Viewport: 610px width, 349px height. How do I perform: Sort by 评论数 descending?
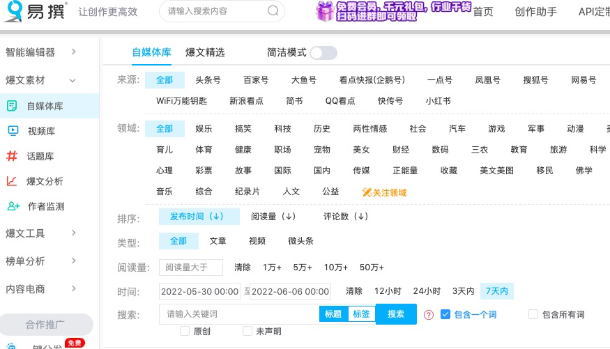click(x=346, y=217)
